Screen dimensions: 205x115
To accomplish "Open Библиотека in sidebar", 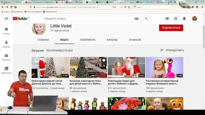I will tap(6, 70).
